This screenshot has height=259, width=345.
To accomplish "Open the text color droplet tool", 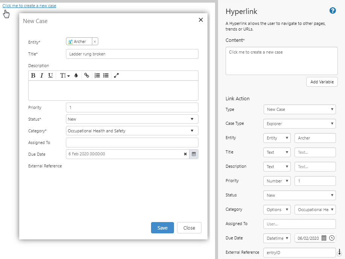I will tap(76, 75).
